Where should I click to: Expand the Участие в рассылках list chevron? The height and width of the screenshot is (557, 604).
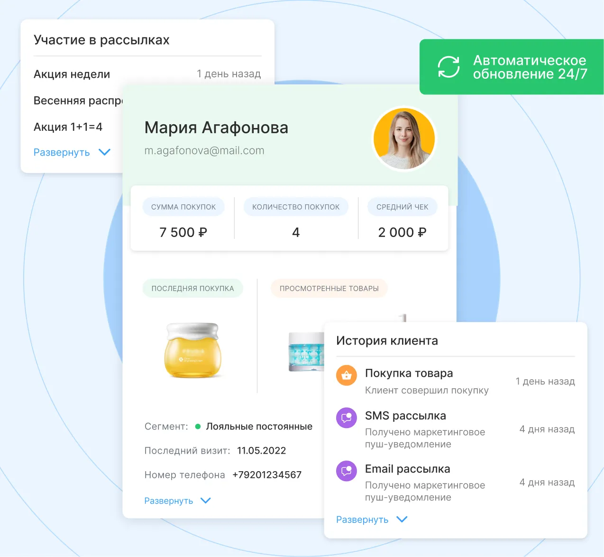[104, 152]
